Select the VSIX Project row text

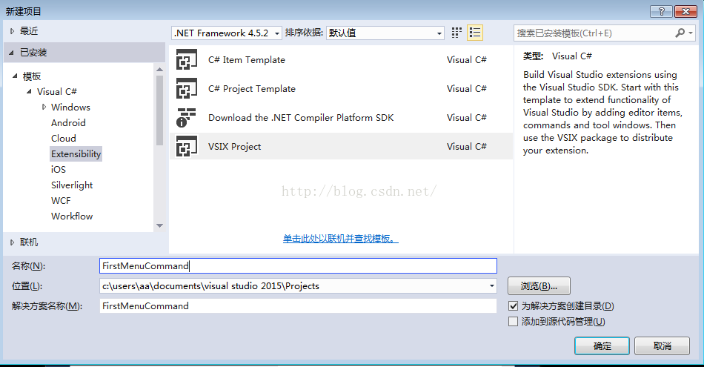pos(234,147)
